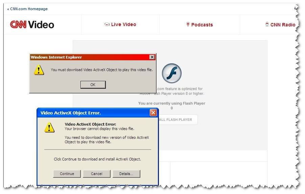
Task: Open Details in the ActiveX Error dialog
Action: pos(126,174)
